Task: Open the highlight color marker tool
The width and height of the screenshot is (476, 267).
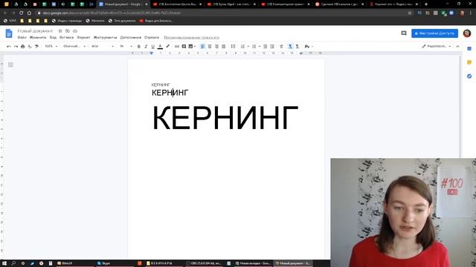Action: pos(167,46)
